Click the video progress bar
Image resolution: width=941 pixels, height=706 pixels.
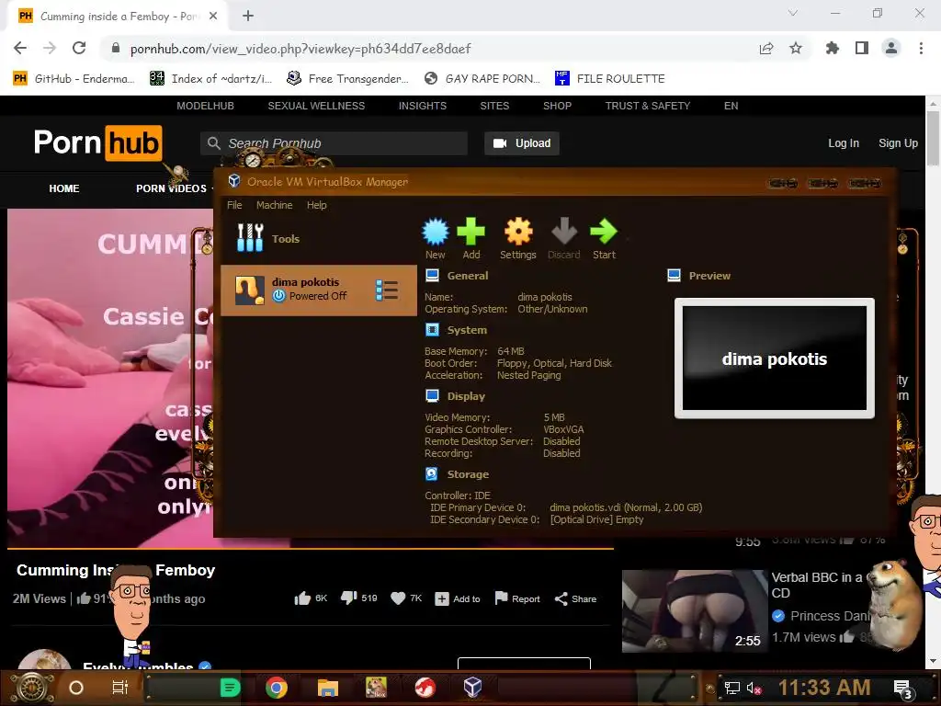point(311,548)
